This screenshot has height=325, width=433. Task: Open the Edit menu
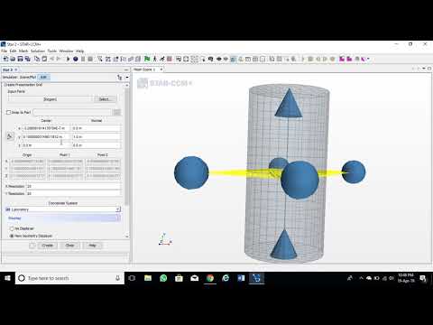point(13,51)
